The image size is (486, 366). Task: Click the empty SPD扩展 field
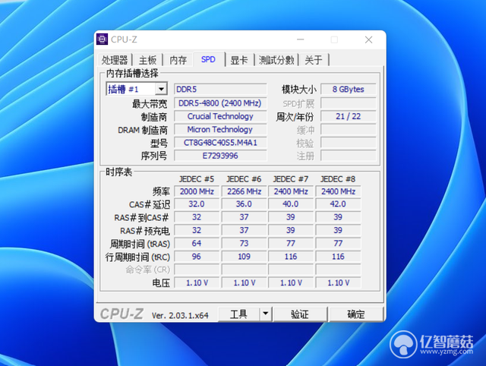(348, 103)
